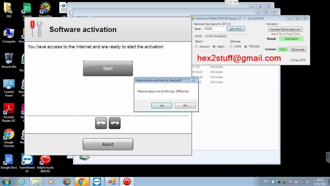
Task: Open the Windows Start menu orb
Action: (6, 182)
